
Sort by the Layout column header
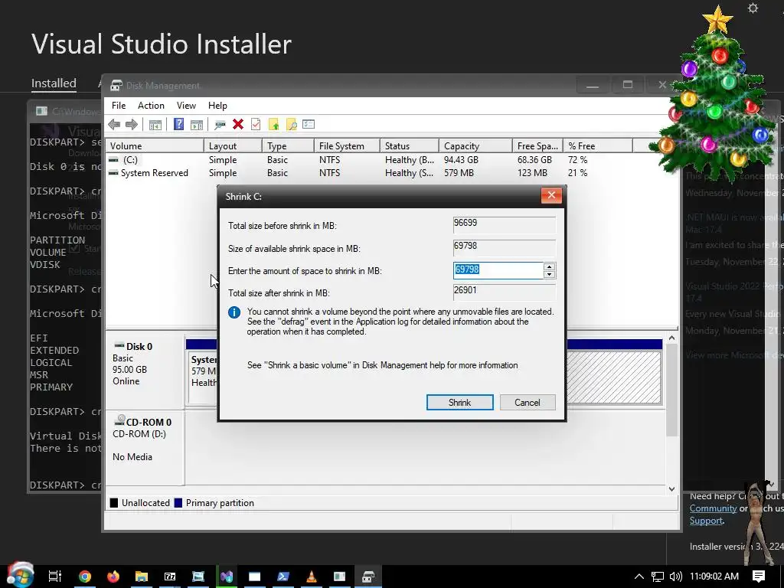click(233, 146)
